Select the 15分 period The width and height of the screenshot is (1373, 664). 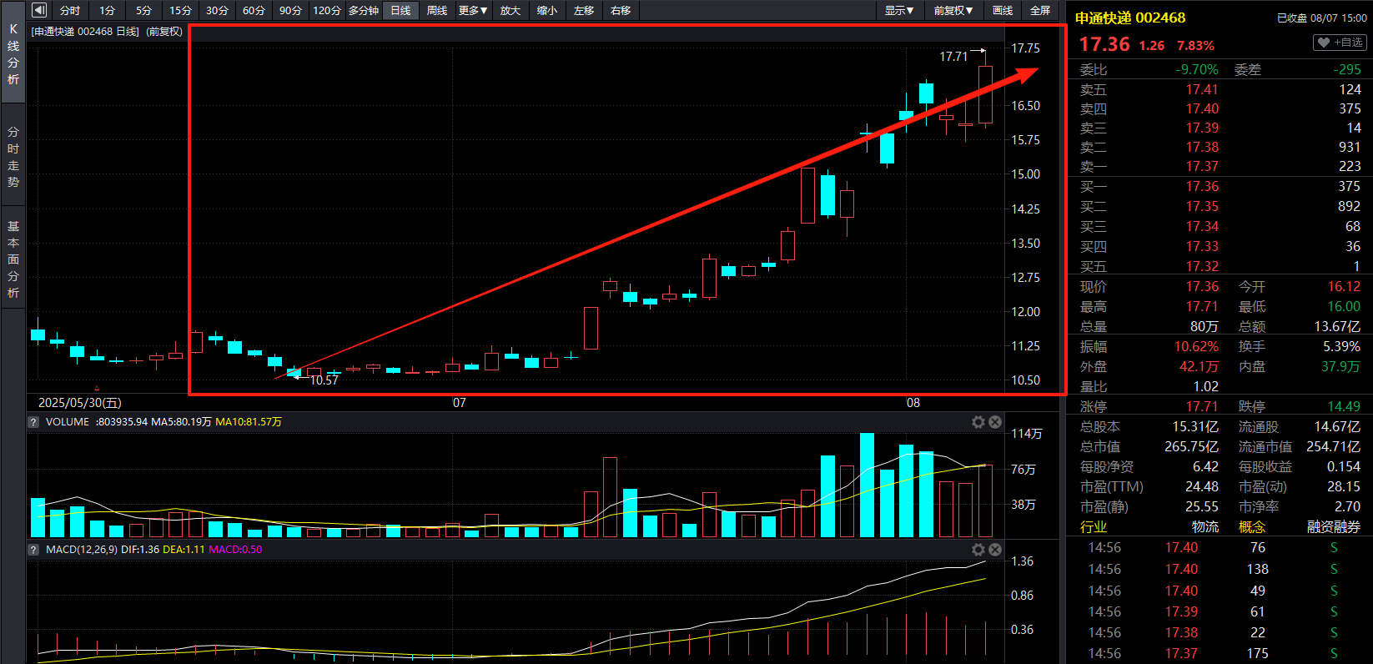pyautogui.click(x=180, y=10)
